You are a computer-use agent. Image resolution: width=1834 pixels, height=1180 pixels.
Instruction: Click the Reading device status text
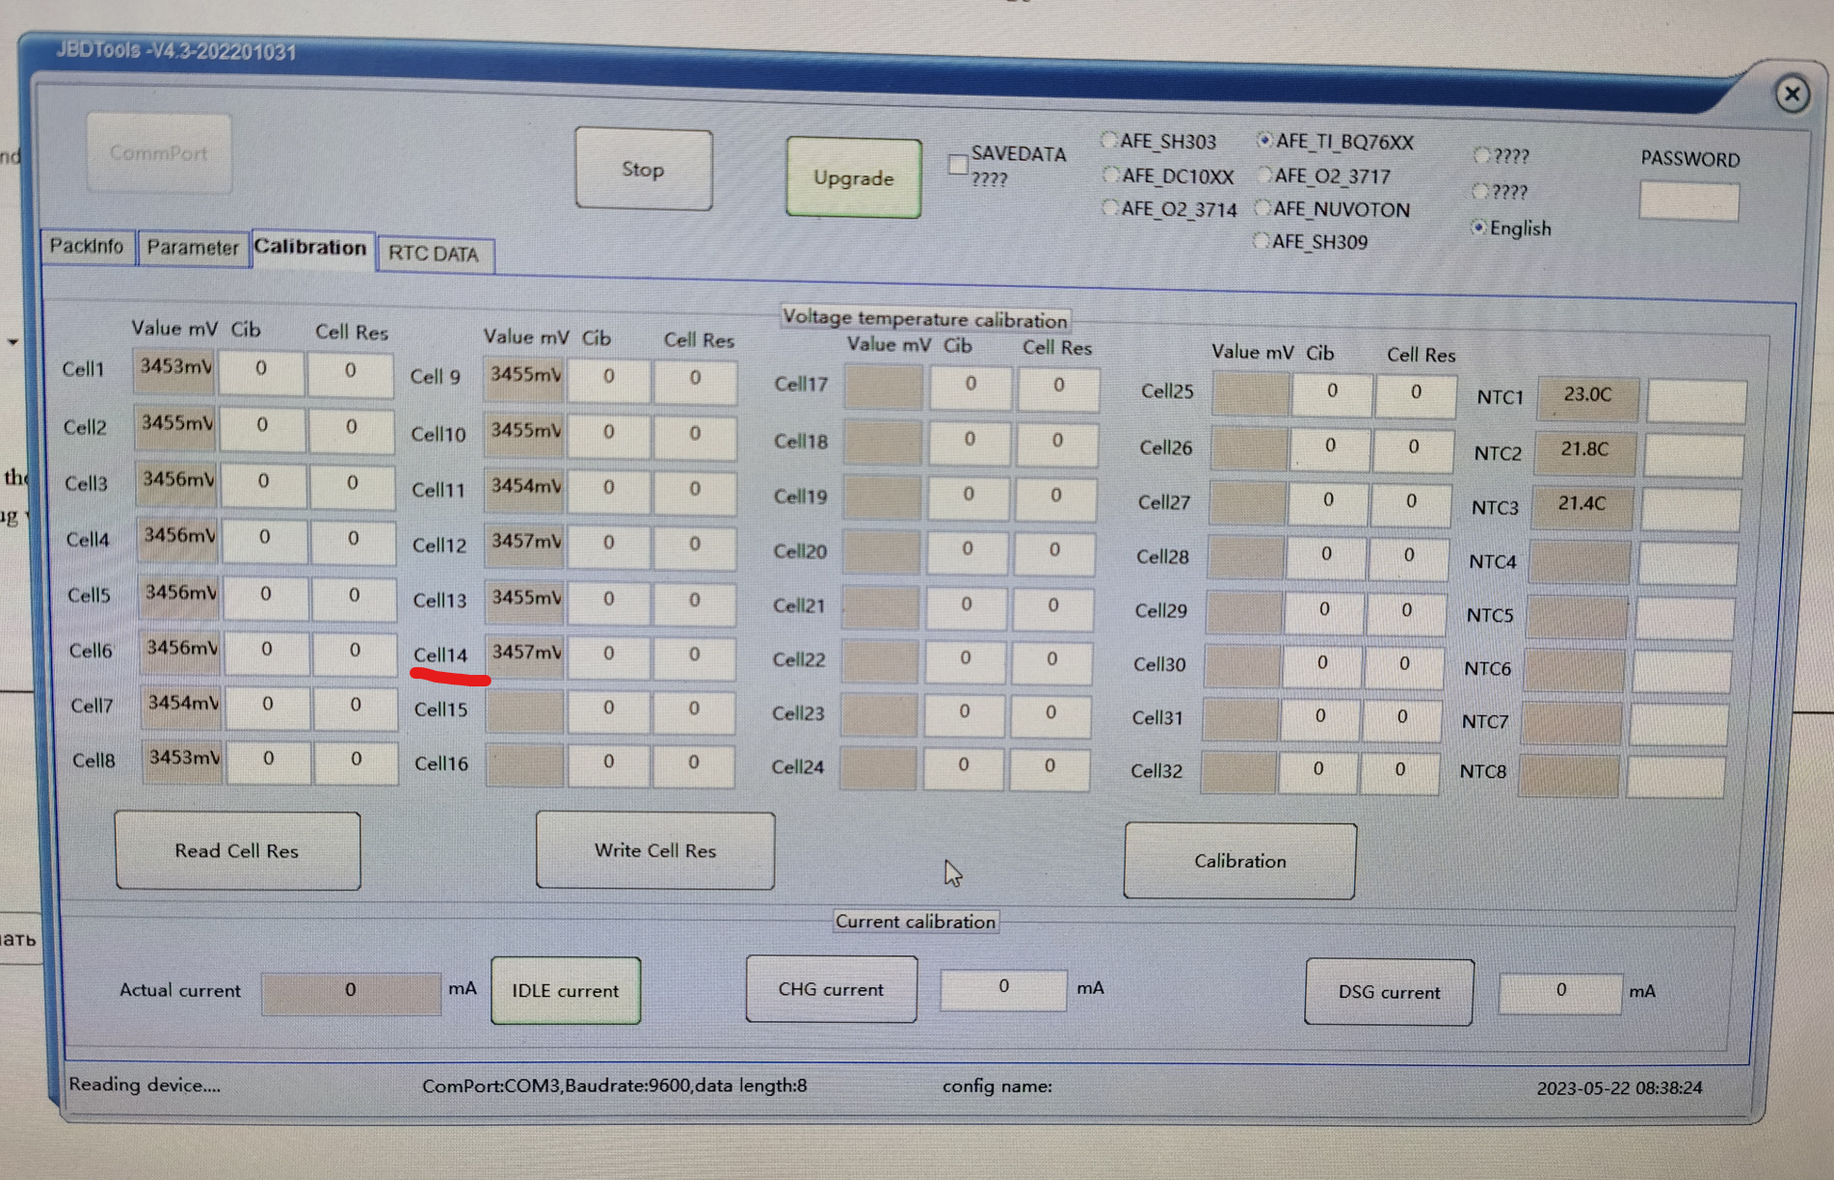pyautogui.click(x=145, y=1086)
